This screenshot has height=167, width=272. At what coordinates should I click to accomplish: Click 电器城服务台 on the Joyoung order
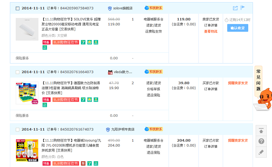click(153, 141)
